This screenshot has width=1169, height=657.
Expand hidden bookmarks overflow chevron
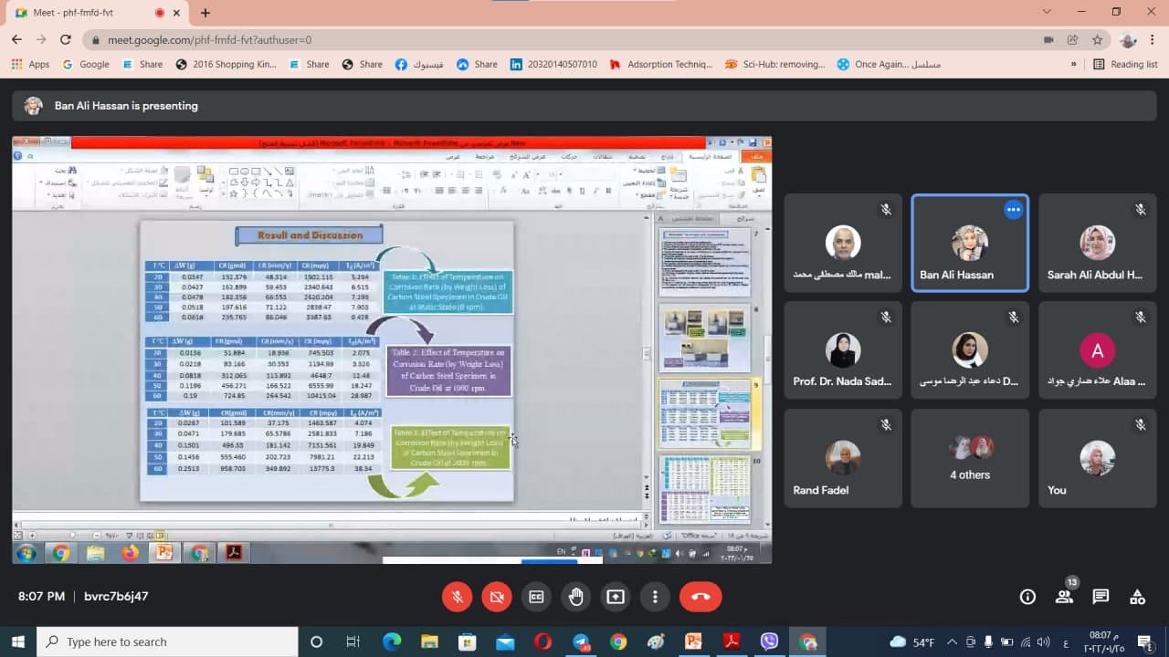[x=1073, y=64]
